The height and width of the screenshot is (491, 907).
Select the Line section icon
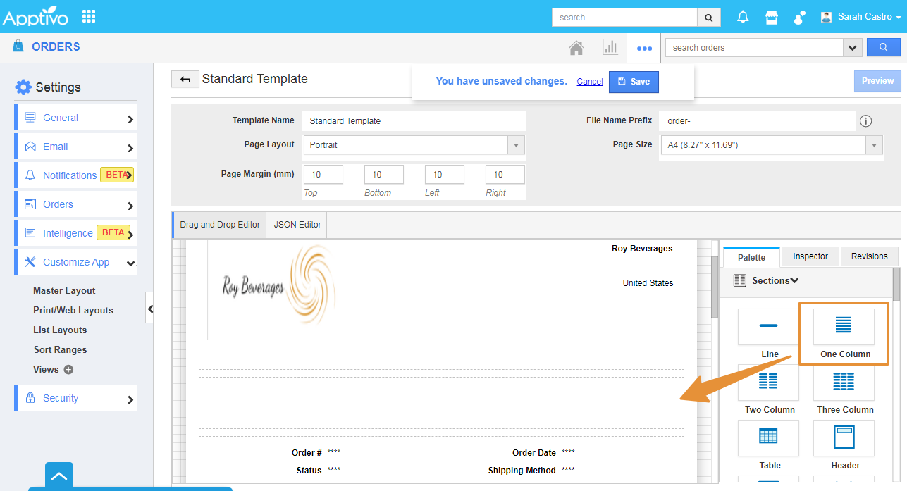click(x=769, y=326)
